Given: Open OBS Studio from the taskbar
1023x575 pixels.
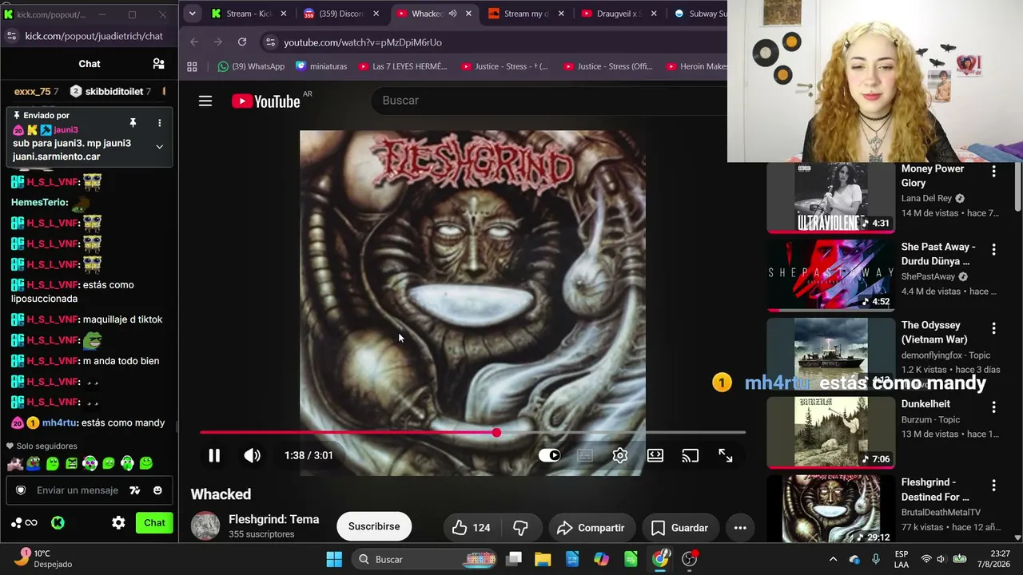Looking at the screenshot, I should (690, 559).
